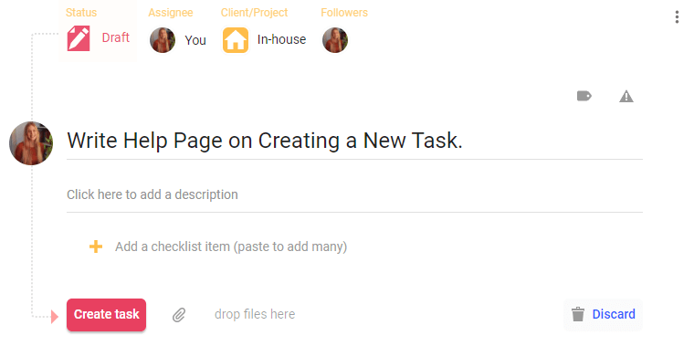This screenshot has width=694, height=346.
Task: Open the Client/Project In-house selector
Action: [264, 40]
